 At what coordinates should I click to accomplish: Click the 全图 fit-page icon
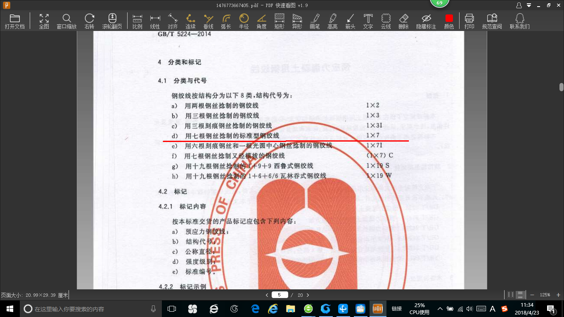(44, 21)
